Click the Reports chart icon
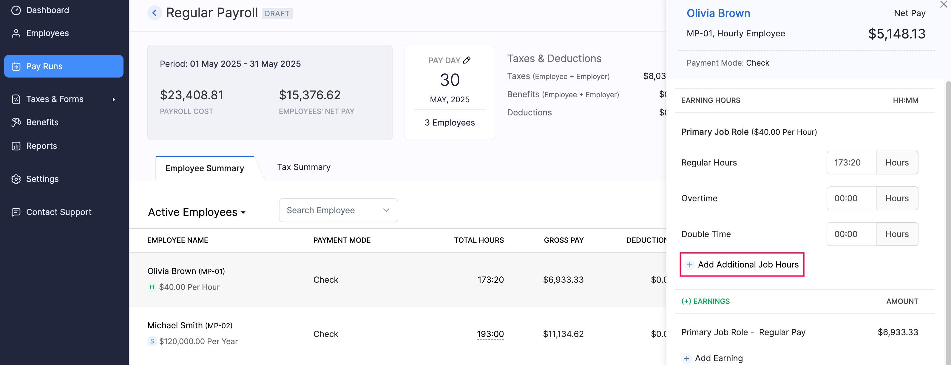Screen dimensions: 951x365 click(x=16, y=146)
